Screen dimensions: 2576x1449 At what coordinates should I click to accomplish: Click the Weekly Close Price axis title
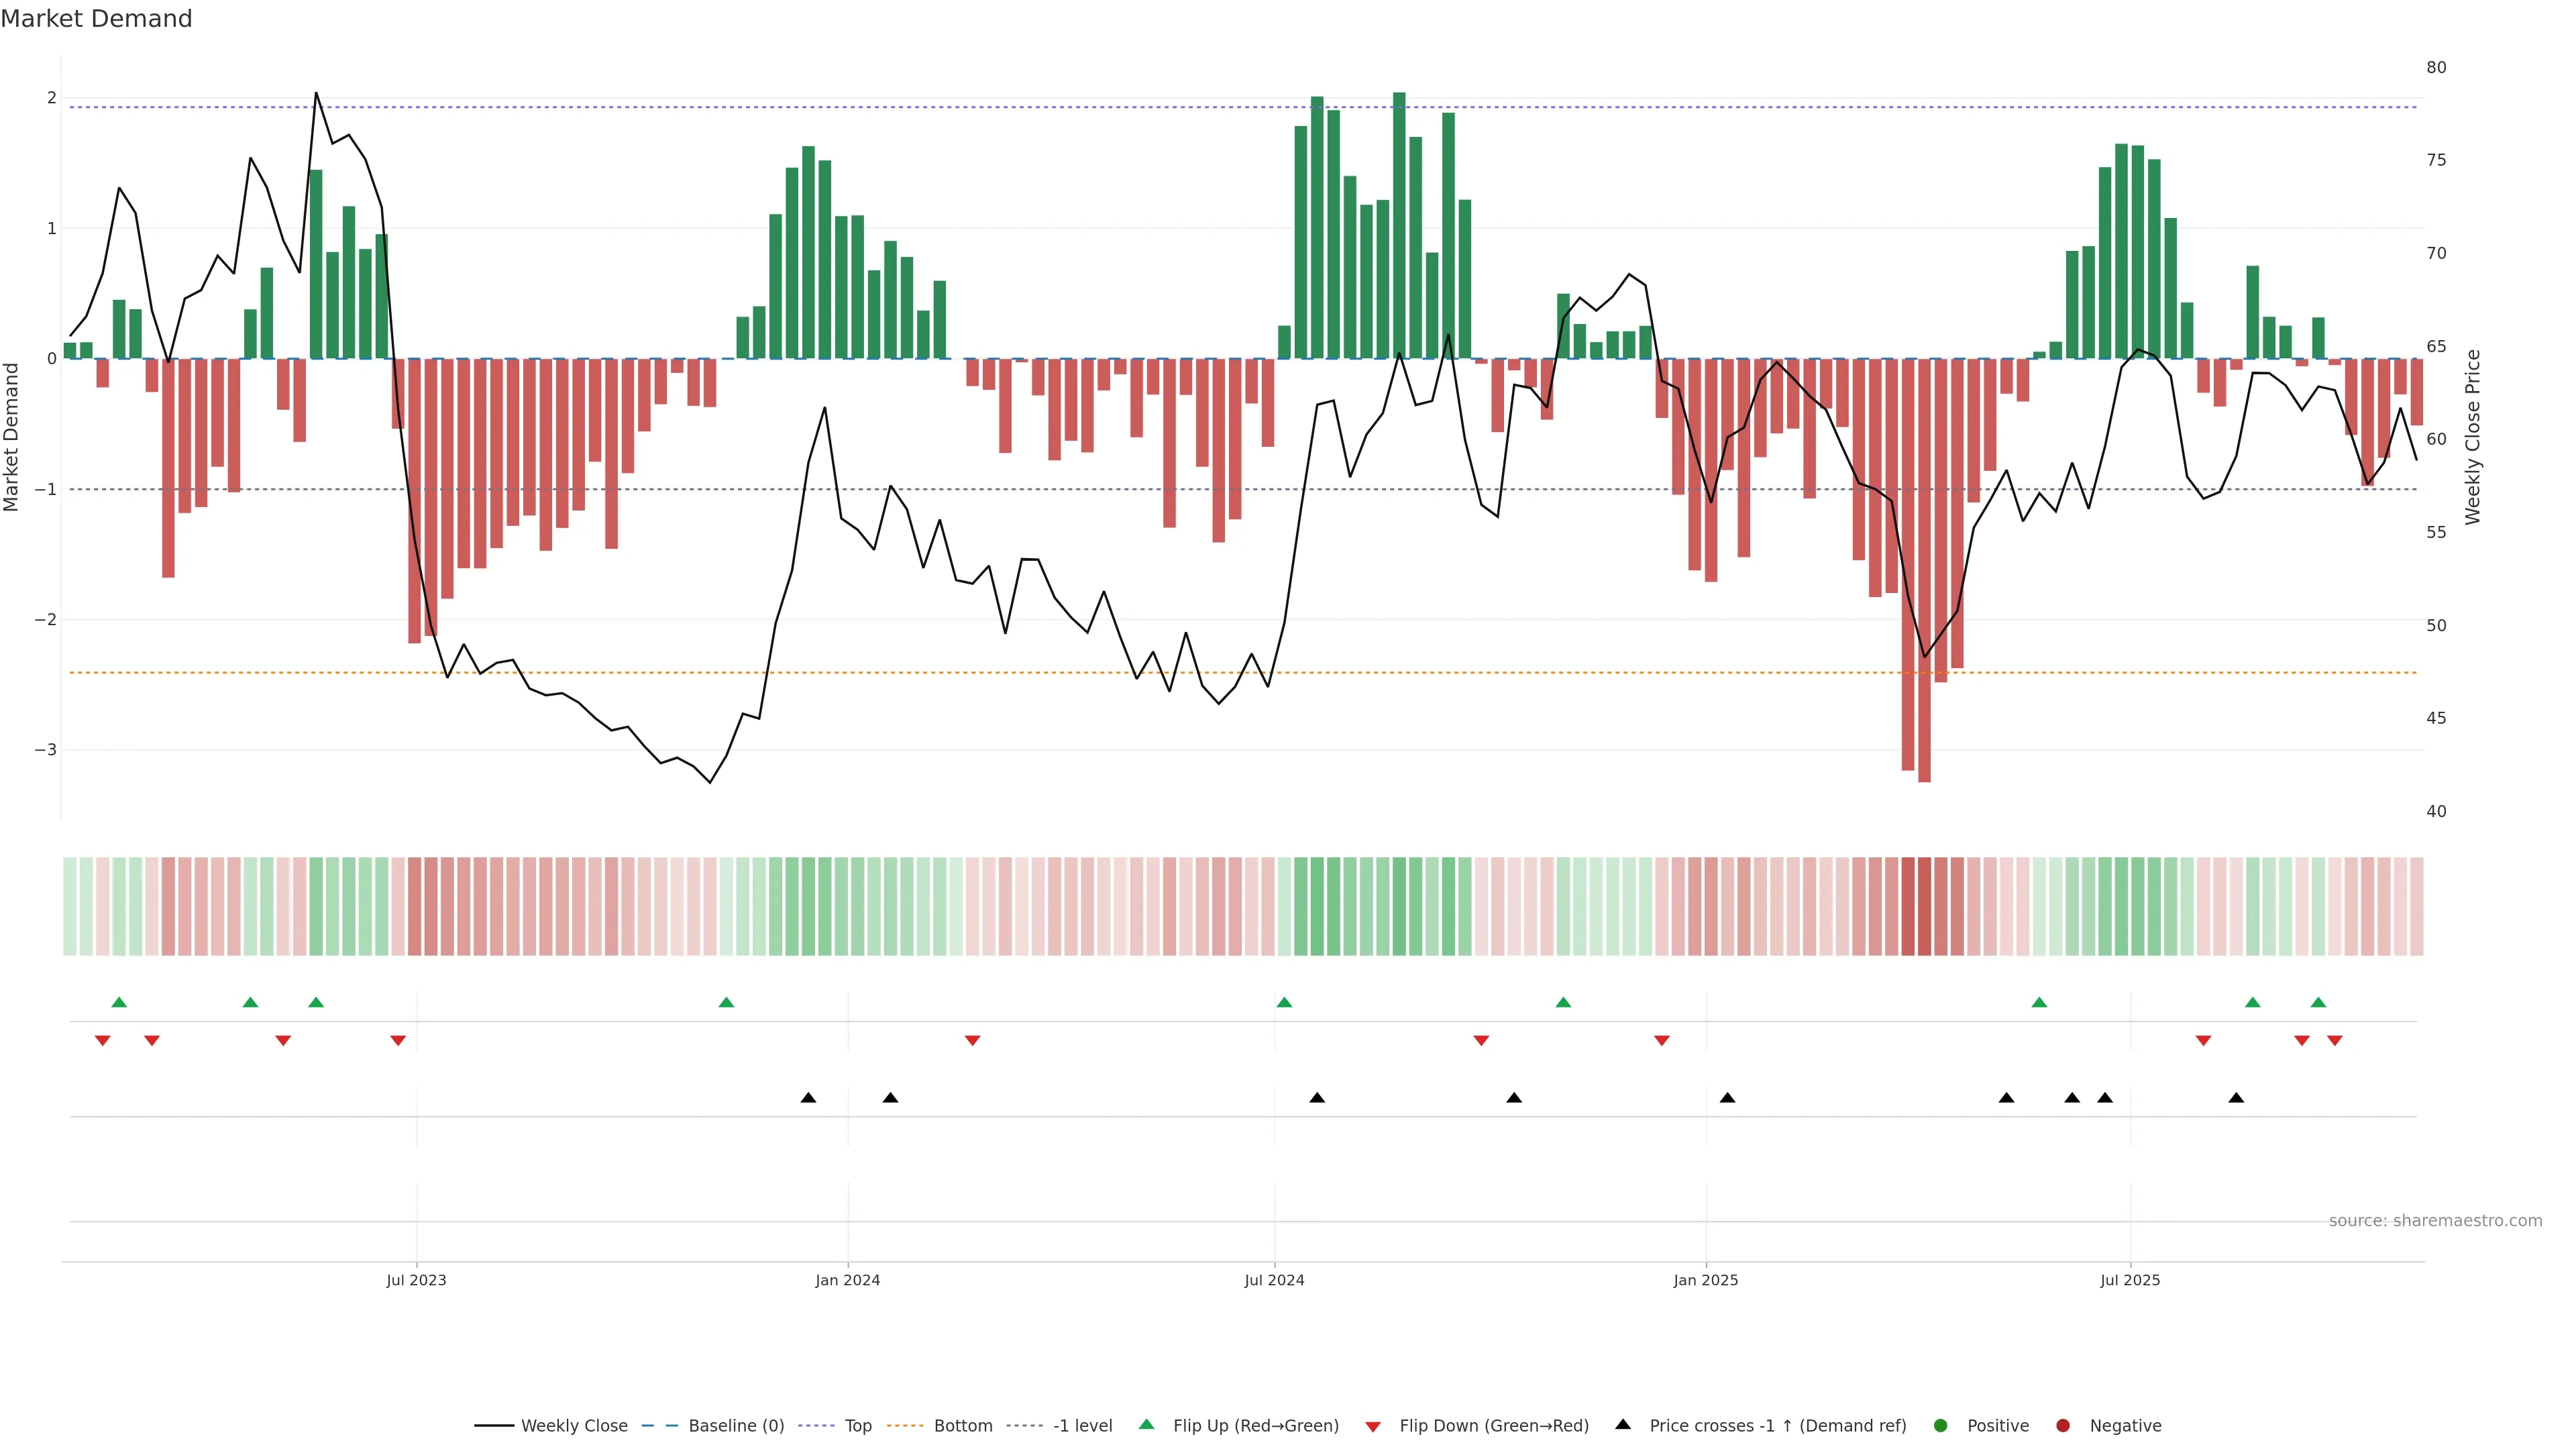tap(2473, 437)
